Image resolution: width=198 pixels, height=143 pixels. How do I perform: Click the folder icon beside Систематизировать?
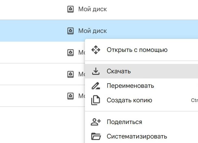[96, 136]
